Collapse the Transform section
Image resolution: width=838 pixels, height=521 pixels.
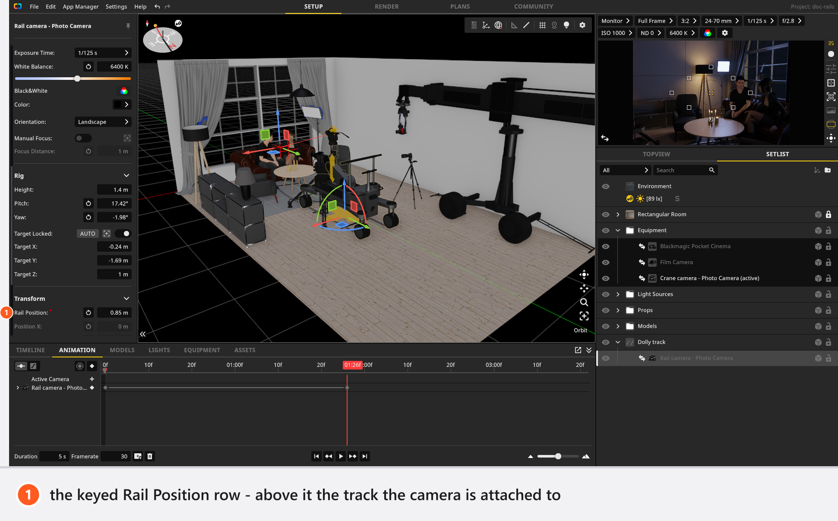pyautogui.click(x=126, y=299)
